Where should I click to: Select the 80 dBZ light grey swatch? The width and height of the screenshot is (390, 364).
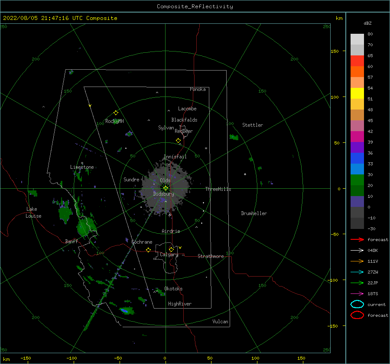[357, 39]
